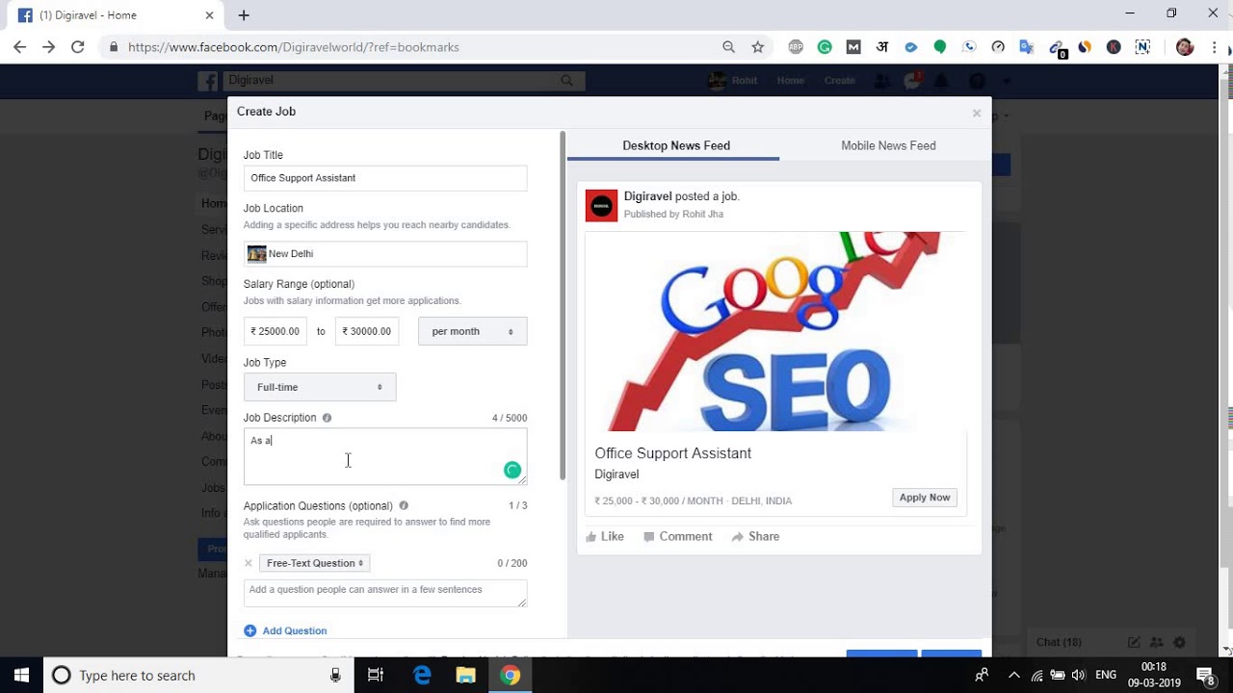Image resolution: width=1233 pixels, height=693 pixels.
Task: Click Create in the Facebook header
Action: click(x=839, y=81)
